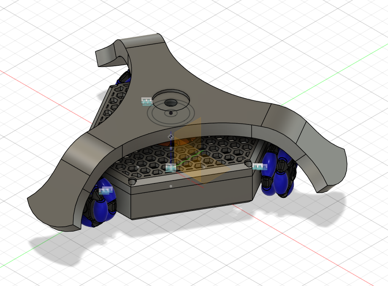Click the joint icon on the left blue omni wheel

(105, 191)
